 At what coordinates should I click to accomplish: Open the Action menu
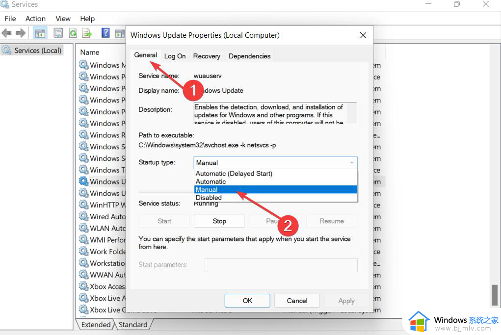[35, 19]
